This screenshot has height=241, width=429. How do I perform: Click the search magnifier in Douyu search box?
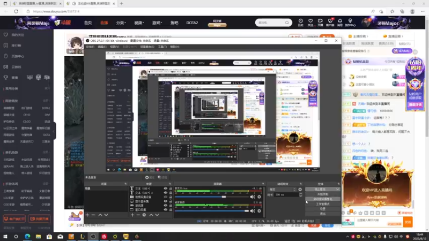click(287, 22)
